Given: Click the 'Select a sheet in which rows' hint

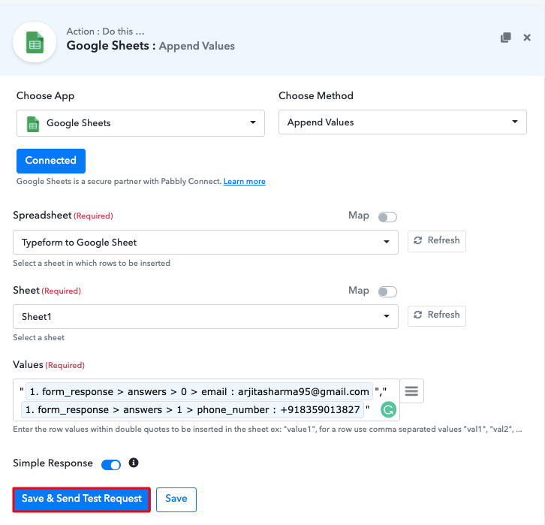Looking at the screenshot, I should click(x=92, y=263).
